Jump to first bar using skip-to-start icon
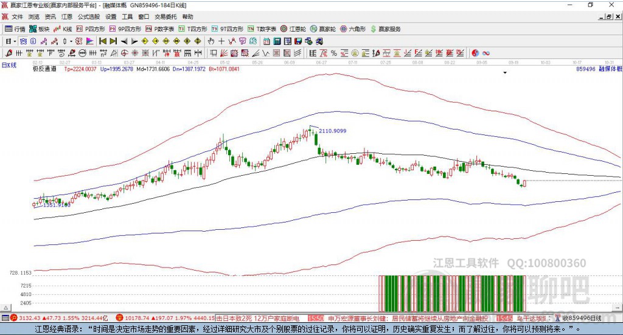 click(102, 41)
